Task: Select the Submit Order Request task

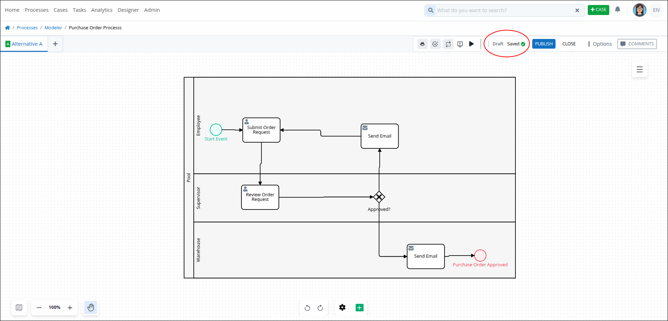Action: point(261,130)
